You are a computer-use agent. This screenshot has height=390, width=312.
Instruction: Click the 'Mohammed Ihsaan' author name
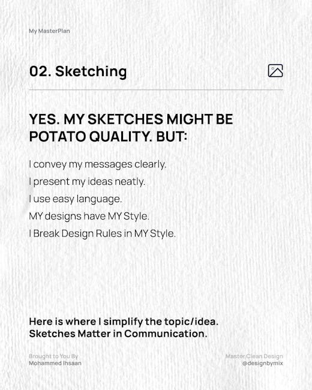(55, 363)
